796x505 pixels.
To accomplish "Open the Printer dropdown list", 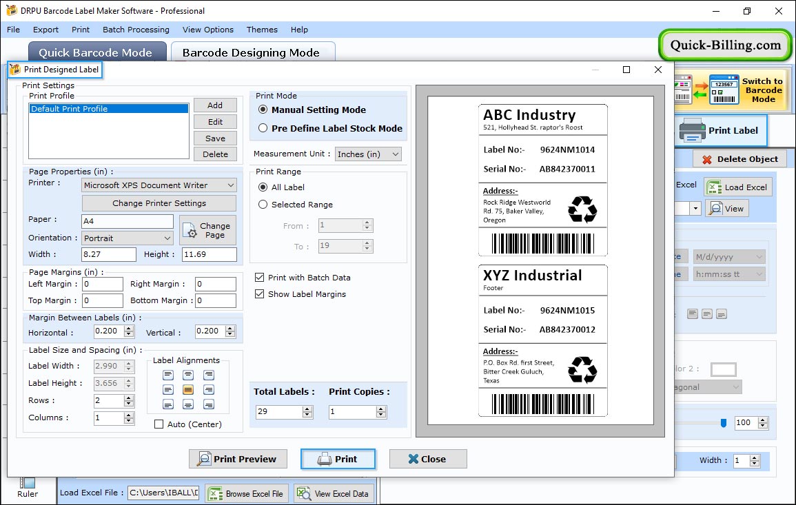I will (230, 185).
